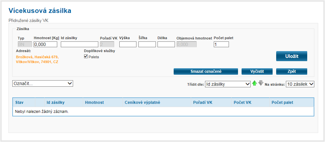Click the Šířka input box

point(147,44)
